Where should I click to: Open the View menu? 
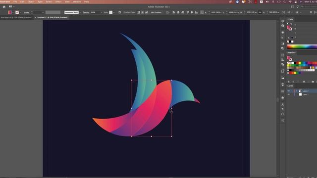(x=67, y=1)
